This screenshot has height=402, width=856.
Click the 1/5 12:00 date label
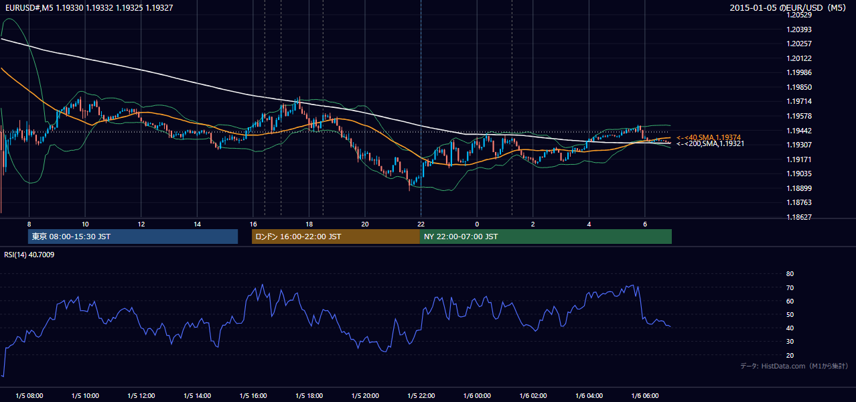coord(141,395)
